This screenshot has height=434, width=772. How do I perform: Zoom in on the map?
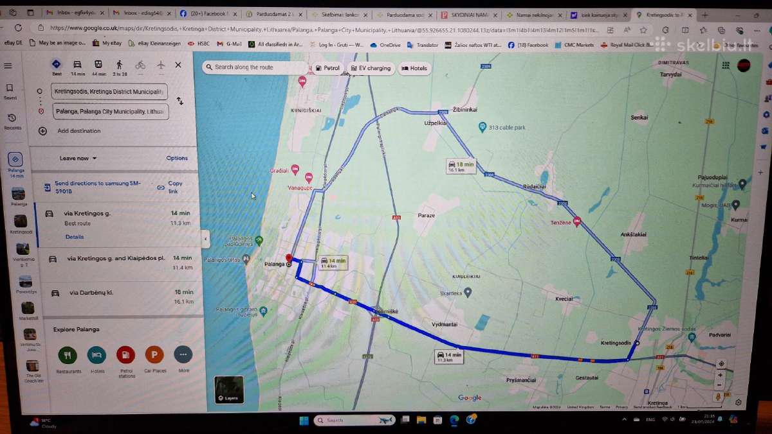720,375
